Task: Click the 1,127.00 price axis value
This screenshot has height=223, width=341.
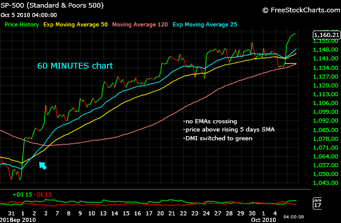Action: [326, 77]
